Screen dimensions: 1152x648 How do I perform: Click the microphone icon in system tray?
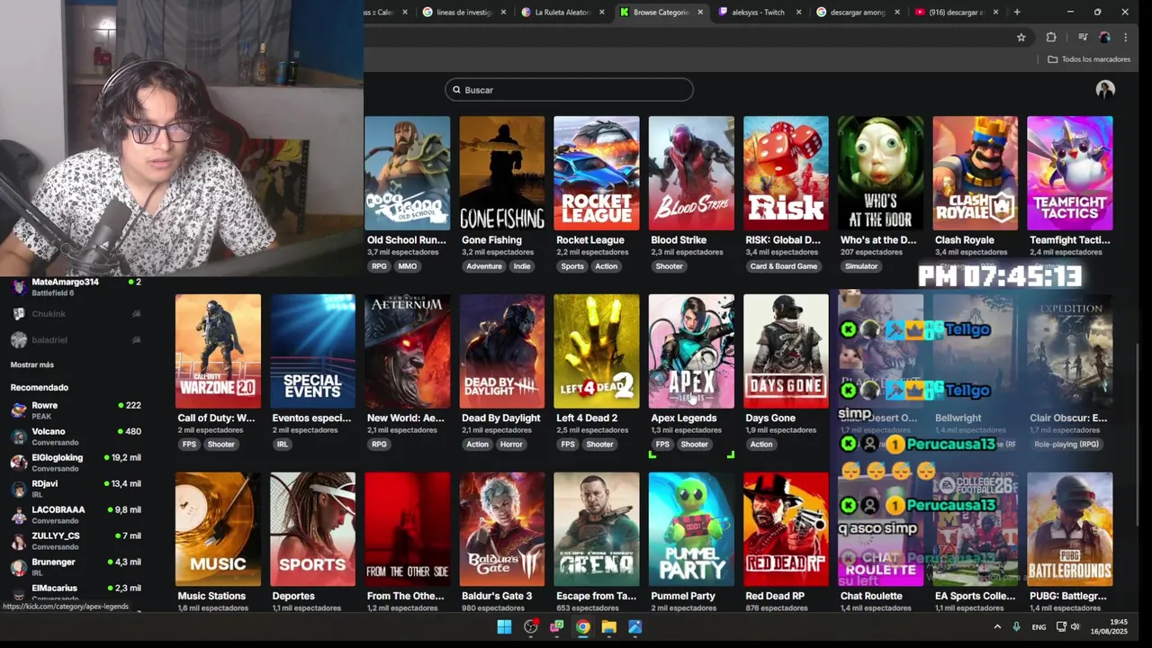pos(1016,627)
